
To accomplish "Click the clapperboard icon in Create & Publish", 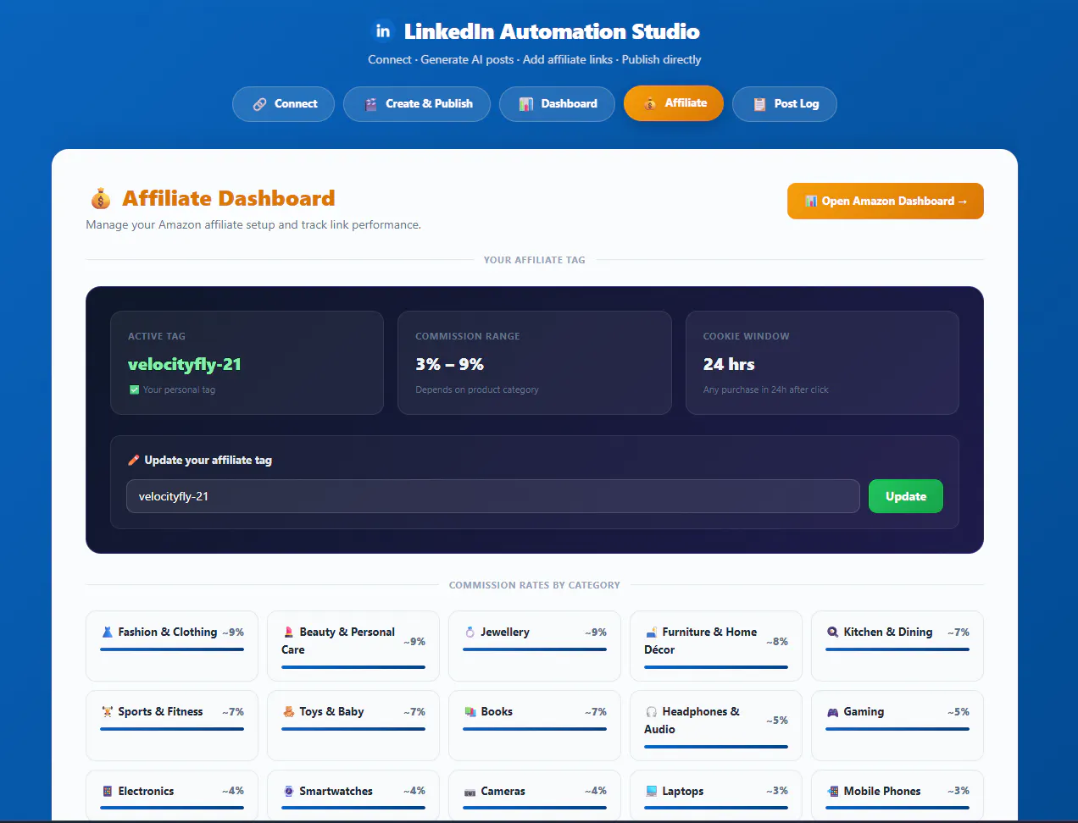I will point(370,104).
